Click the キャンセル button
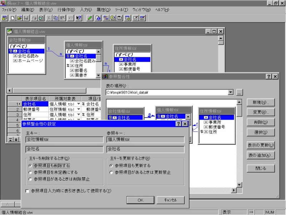This screenshot has height=215, width=286. coord(171,200)
